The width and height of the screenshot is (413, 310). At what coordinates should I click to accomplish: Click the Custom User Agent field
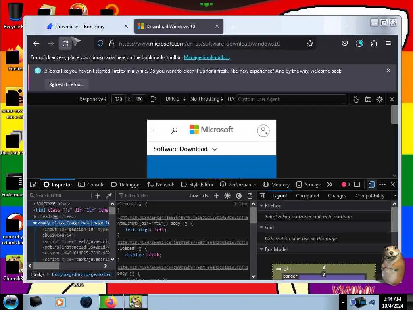click(291, 99)
